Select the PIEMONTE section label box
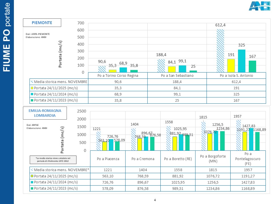Viewport: 272px width, 204px height. [x=42, y=23]
